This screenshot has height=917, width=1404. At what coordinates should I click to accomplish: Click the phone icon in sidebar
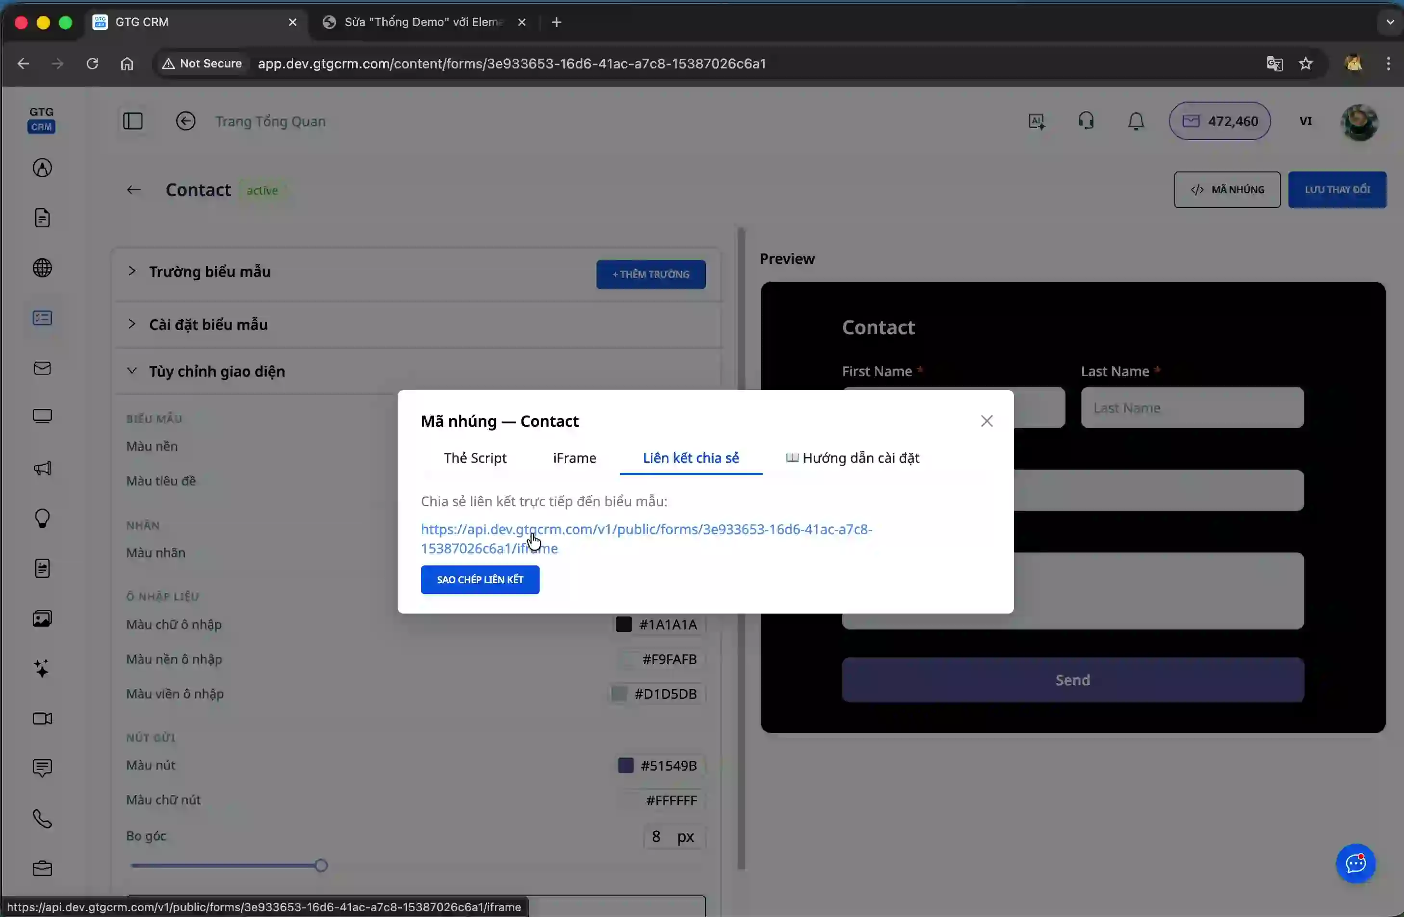pos(42,818)
